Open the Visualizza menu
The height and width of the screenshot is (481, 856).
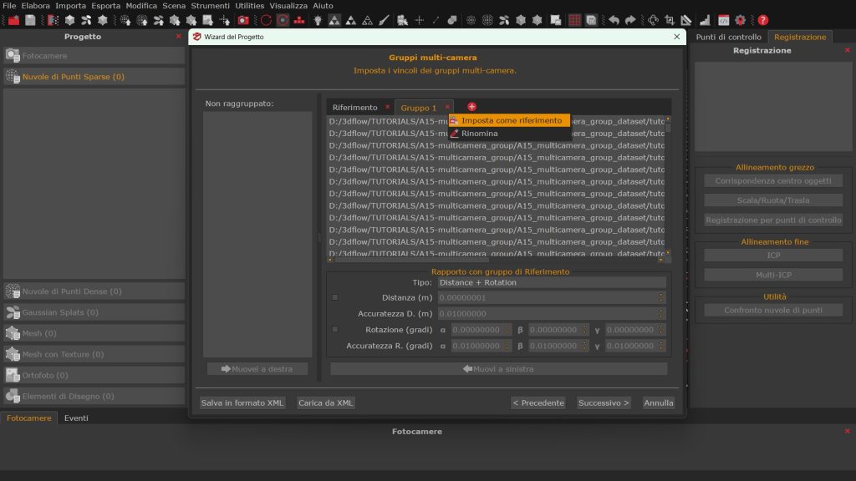tap(288, 6)
